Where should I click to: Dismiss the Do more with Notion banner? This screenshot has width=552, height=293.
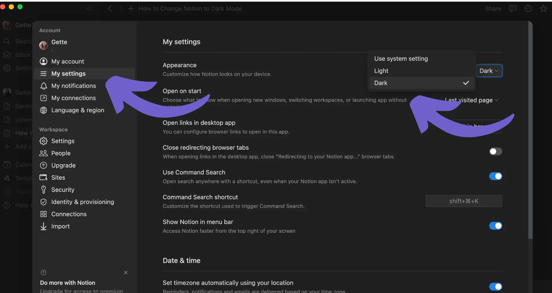tap(126, 273)
